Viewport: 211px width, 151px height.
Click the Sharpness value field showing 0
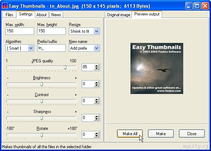[88, 118]
